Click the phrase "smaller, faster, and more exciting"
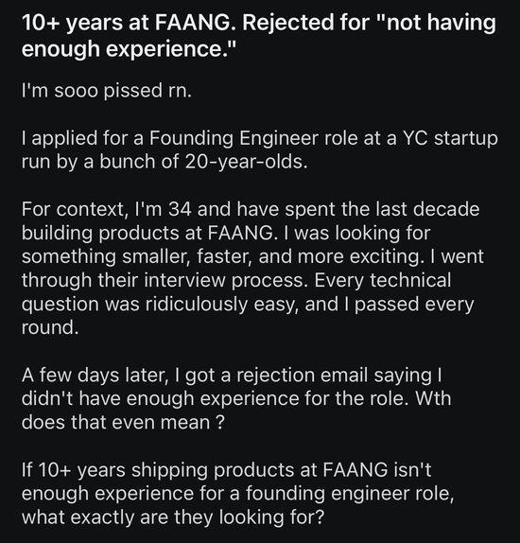The width and height of the screenshot is (520, 543). 270,256
